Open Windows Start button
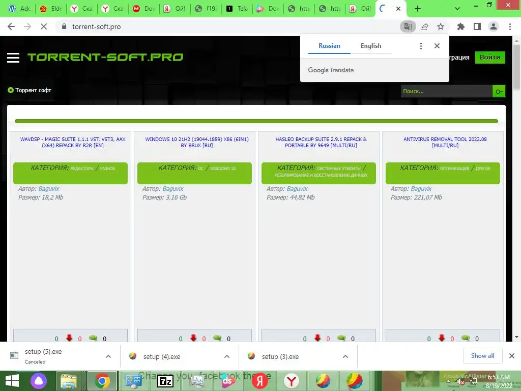Viewport: 521px width, 391px height. point(12,381)
